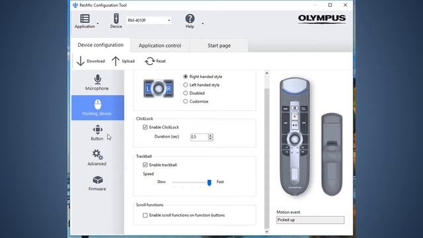Close the RecMic Configuration Tool window
The height and width of the screenshot is (238, 423).
(x=345, y=5)
